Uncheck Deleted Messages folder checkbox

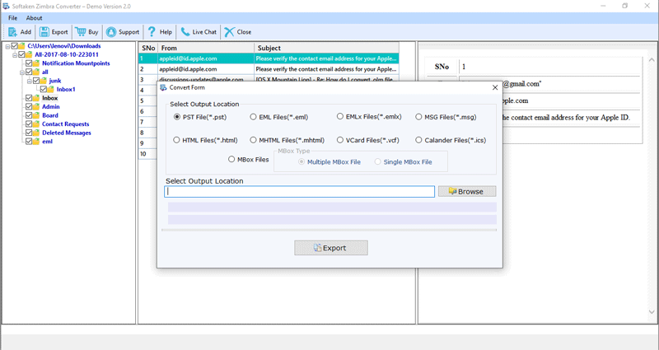point(29,133)
